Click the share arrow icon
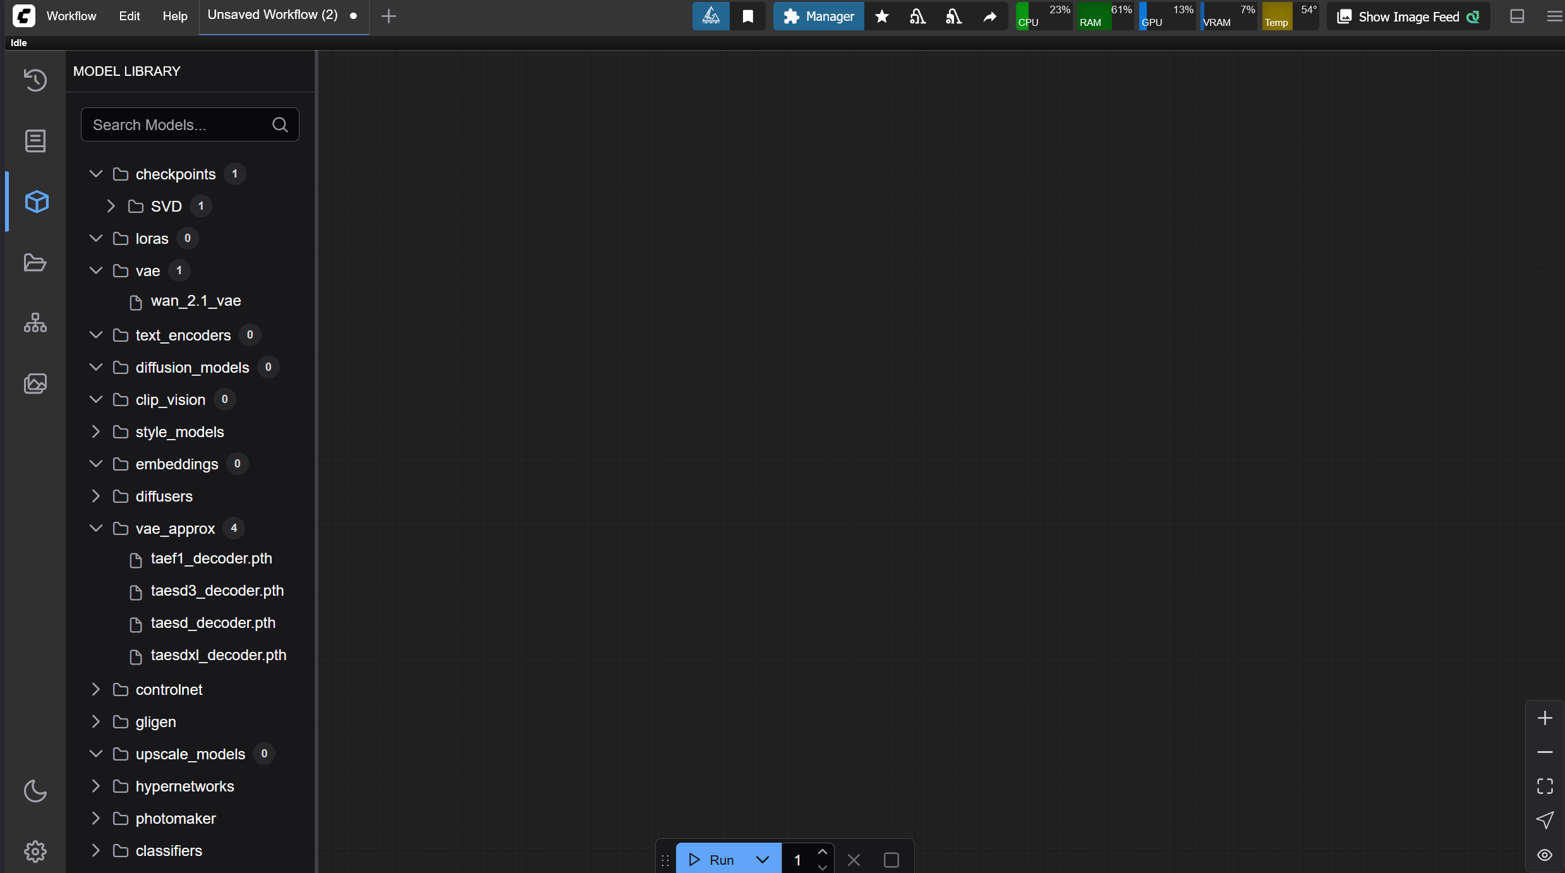The height and width of the screenshot is (873, 1565). tap(989, 16)
